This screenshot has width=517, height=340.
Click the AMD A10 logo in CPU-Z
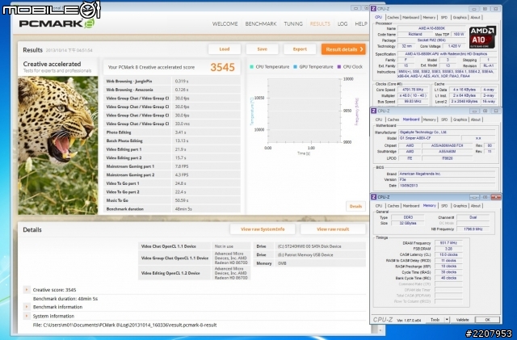tap(482, 37)
